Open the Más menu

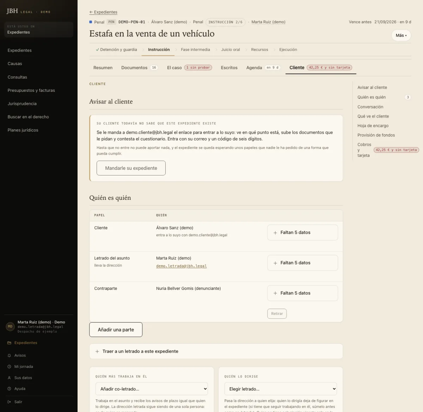coord(401,35)
